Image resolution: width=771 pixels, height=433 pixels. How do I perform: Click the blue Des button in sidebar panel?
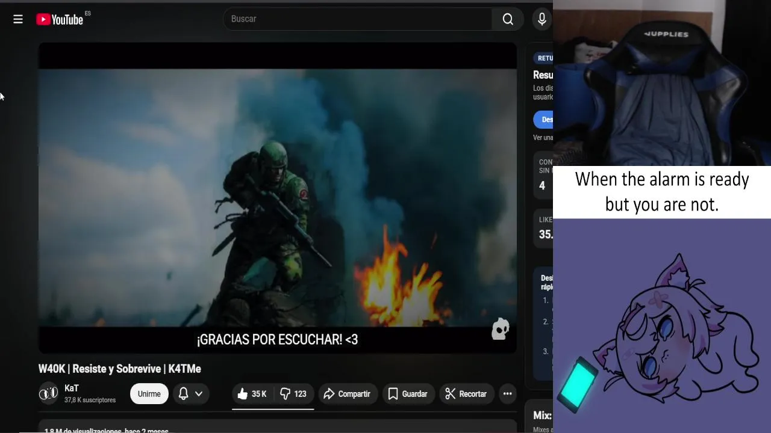click(543, 120)
